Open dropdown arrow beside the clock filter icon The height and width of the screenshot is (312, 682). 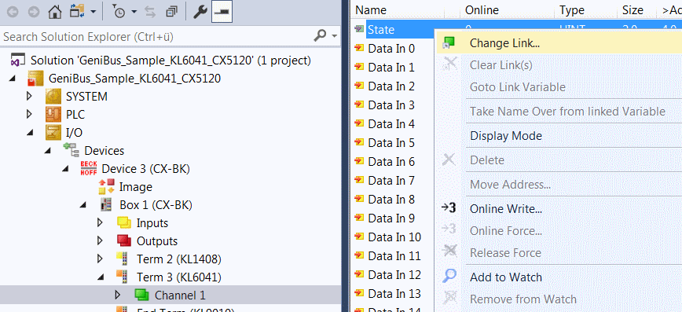134,13
